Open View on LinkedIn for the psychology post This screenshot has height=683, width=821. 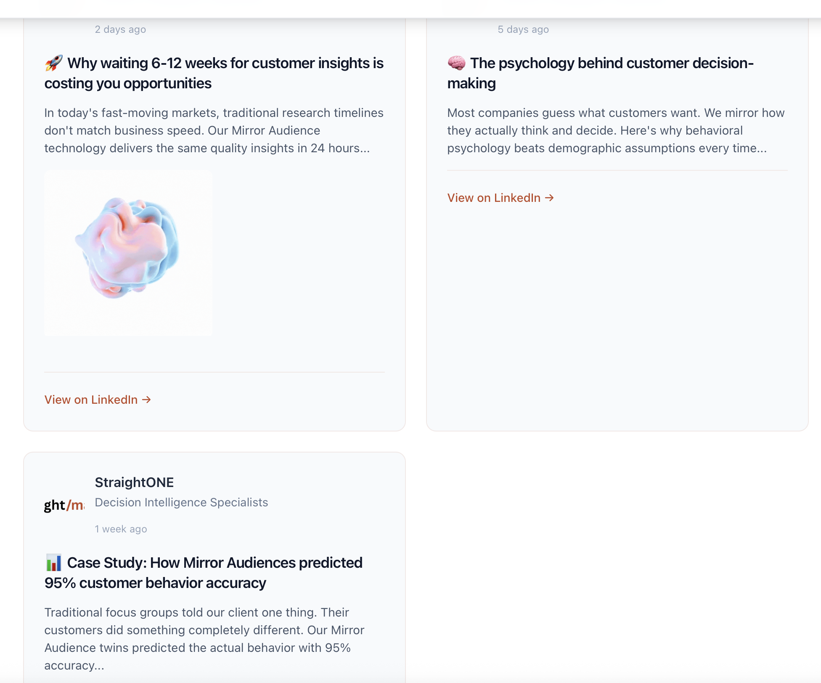click(x=494, y=198)
